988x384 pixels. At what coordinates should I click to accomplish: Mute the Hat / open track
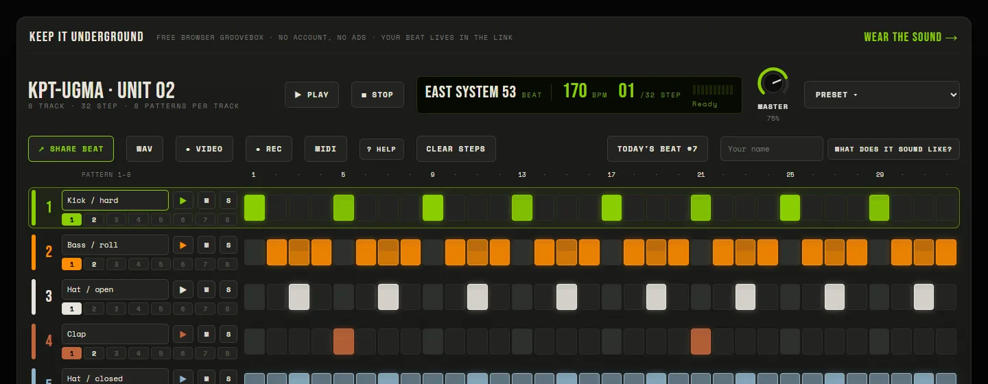click(x=207, y=289)
